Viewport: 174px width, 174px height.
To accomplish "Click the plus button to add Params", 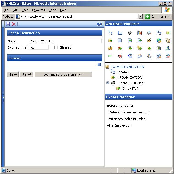I will [99, 65].
